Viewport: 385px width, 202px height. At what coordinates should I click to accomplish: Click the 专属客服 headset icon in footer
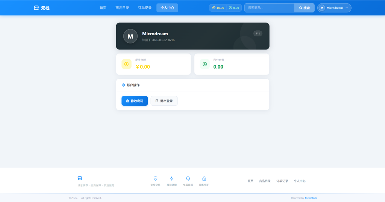point(188,179)
